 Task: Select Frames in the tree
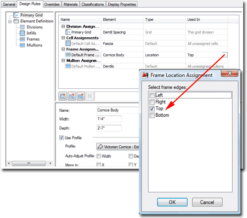pos(33,39)
